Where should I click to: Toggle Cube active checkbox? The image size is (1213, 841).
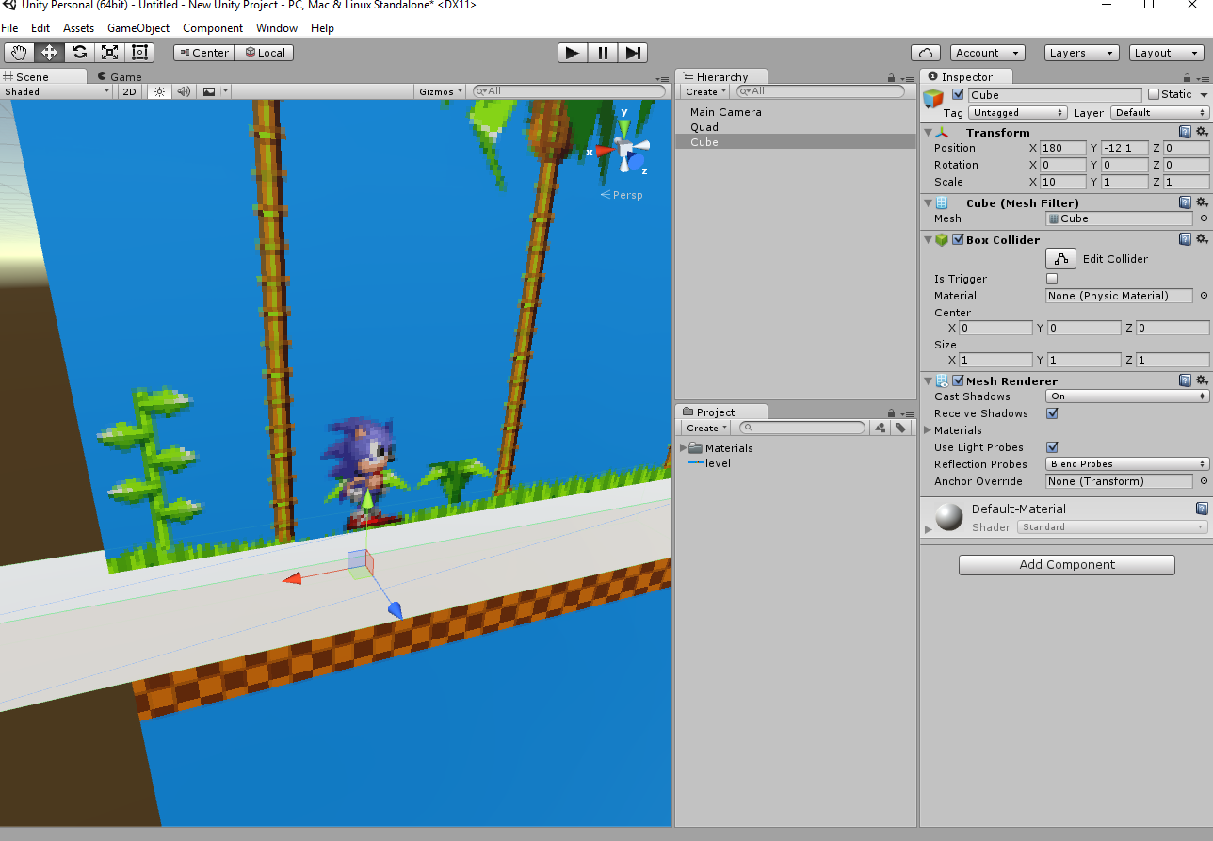(x=958, y=94)
